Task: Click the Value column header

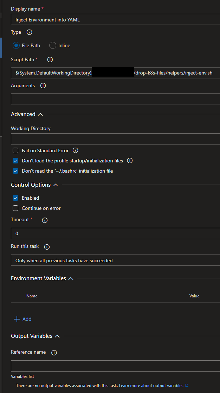Action: coord(194,296)
